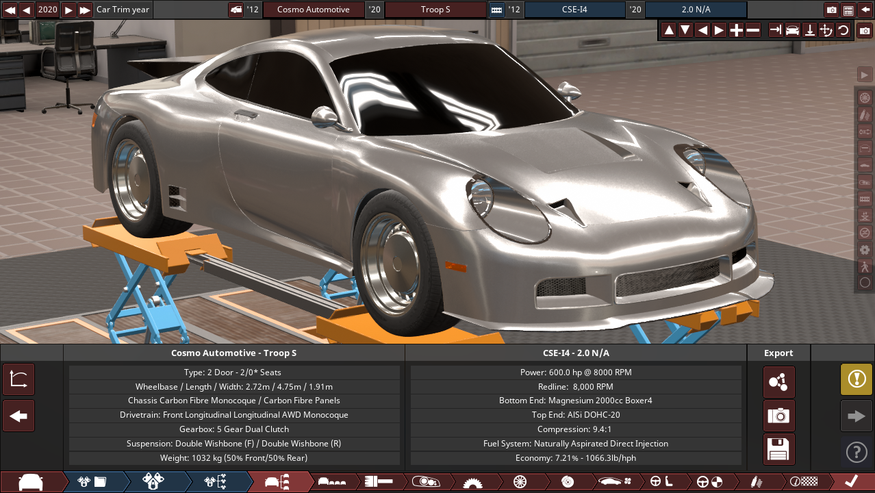Open the gear settings icon in sidebar

point(865,249)
